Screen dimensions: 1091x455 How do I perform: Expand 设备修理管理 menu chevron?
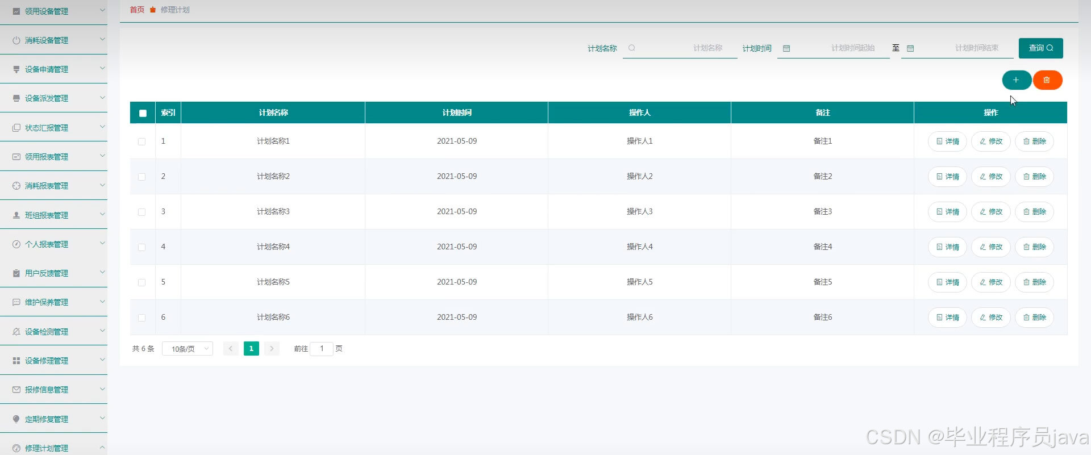(103, 360)
